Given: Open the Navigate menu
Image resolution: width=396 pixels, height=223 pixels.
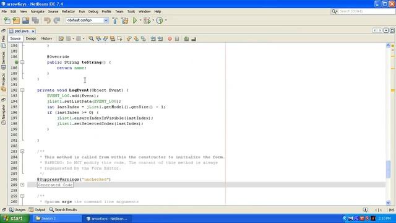Looking at the screenshot, I should (37, 12).
